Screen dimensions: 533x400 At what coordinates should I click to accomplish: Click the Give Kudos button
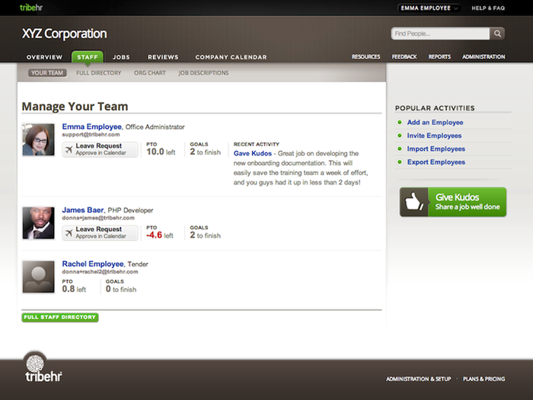click(x=453, y=202)
